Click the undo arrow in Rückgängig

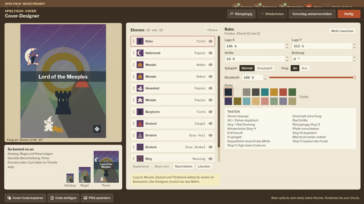[x=232, y=14]
